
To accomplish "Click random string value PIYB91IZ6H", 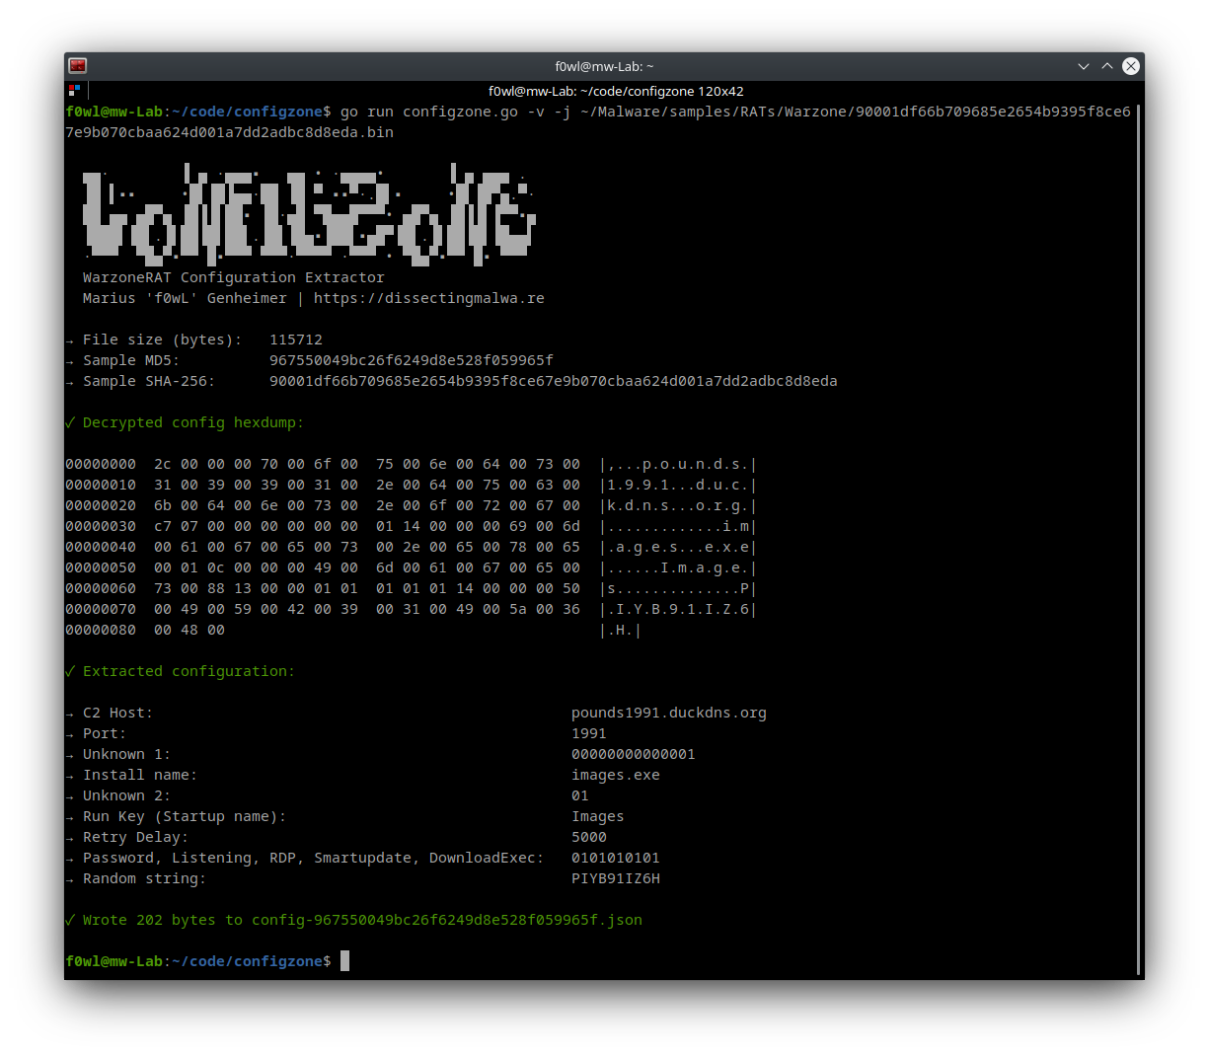I will pos(616,878).
